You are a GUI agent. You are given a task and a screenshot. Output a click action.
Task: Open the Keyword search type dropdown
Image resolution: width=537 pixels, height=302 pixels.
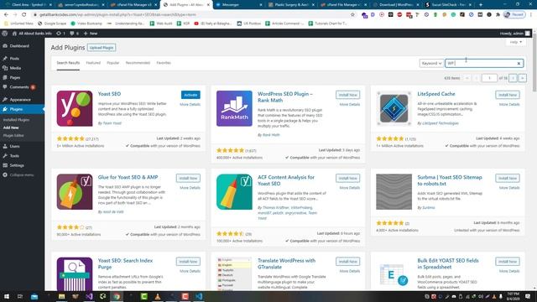coord(431,64)
